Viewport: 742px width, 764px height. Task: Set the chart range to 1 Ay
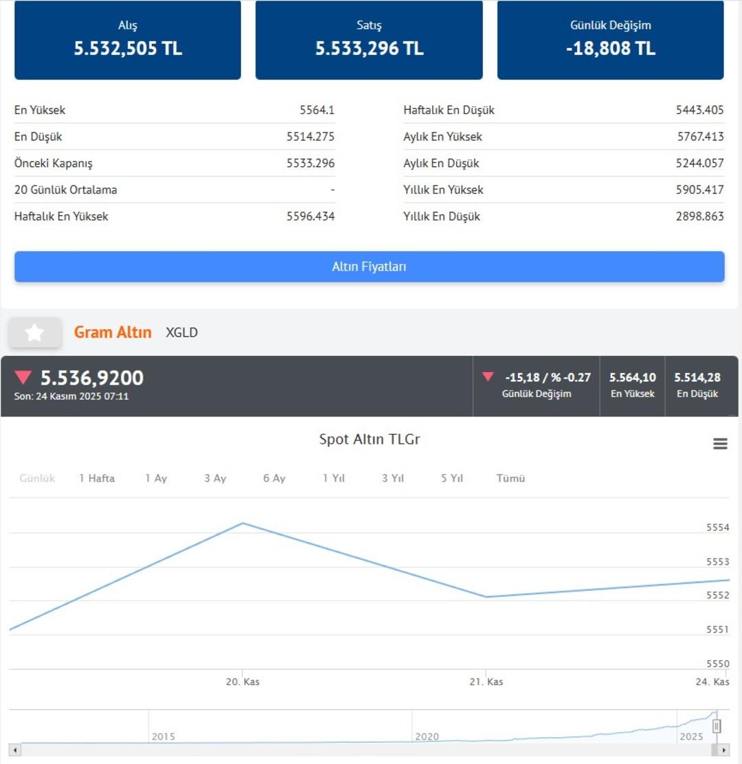[x=156, y=478]
